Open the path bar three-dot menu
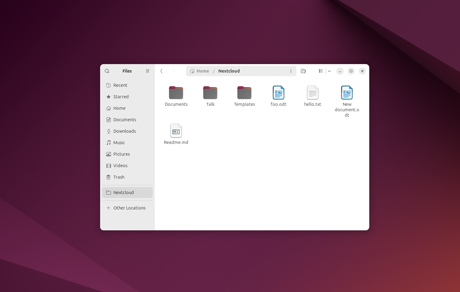This screenshot has width=460, height=292. coord(291,71)
